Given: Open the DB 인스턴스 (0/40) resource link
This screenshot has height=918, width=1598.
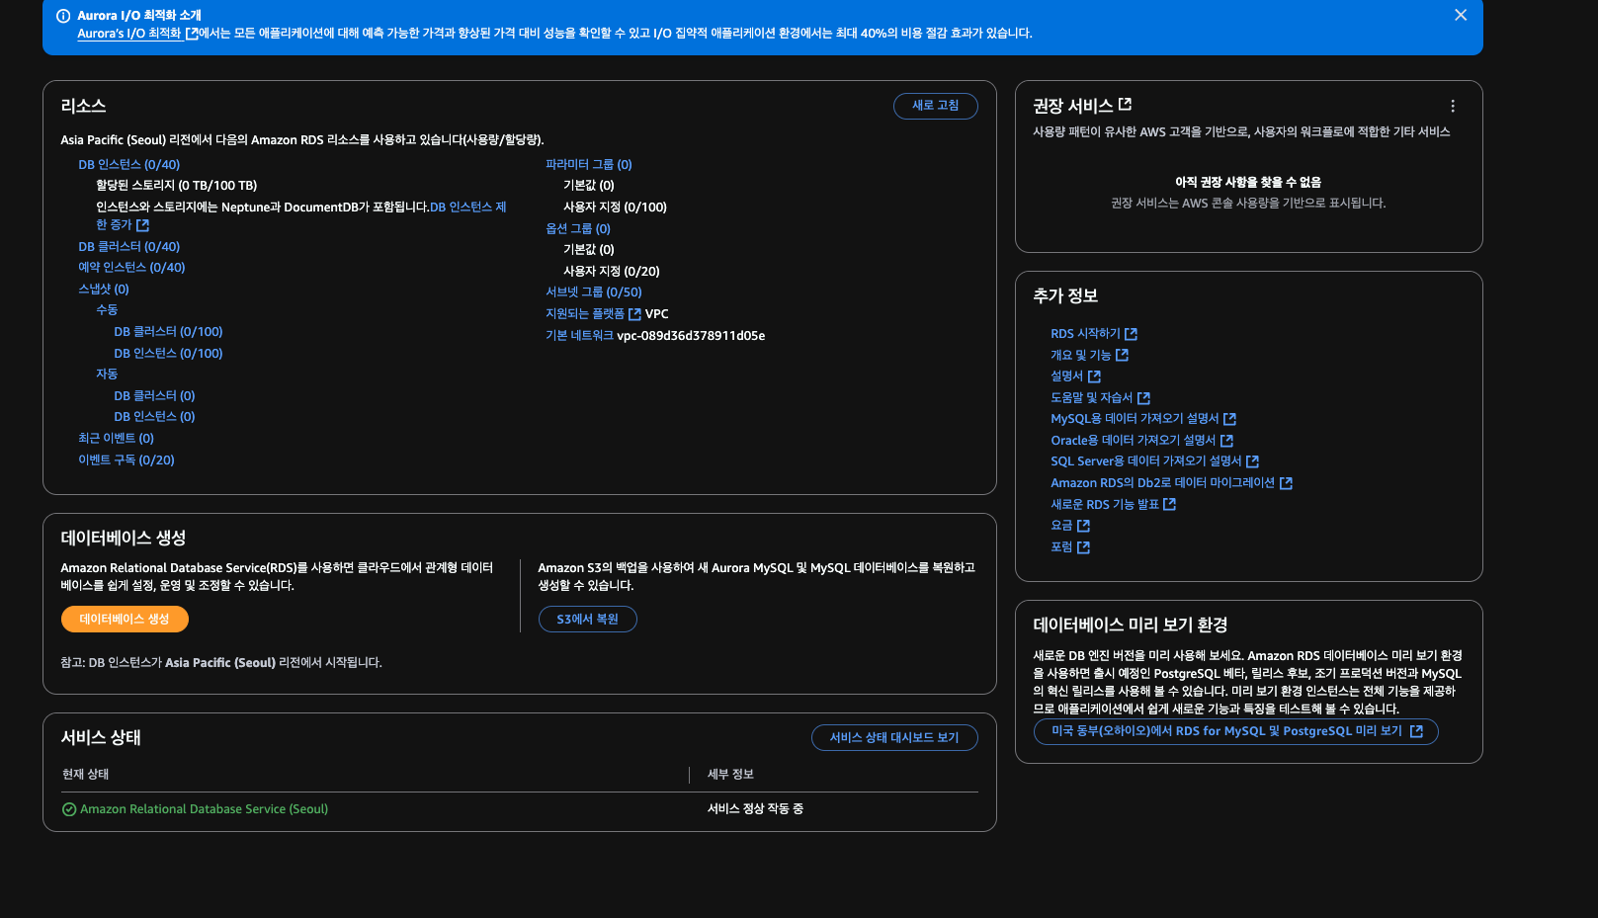Looking at the screenshot, I should point(126,164).
